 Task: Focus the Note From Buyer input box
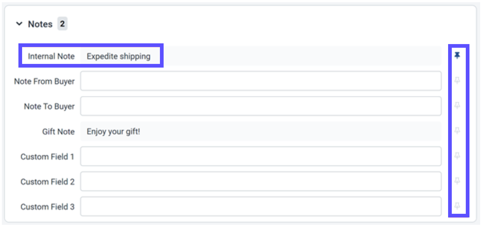tap(261, 81)
